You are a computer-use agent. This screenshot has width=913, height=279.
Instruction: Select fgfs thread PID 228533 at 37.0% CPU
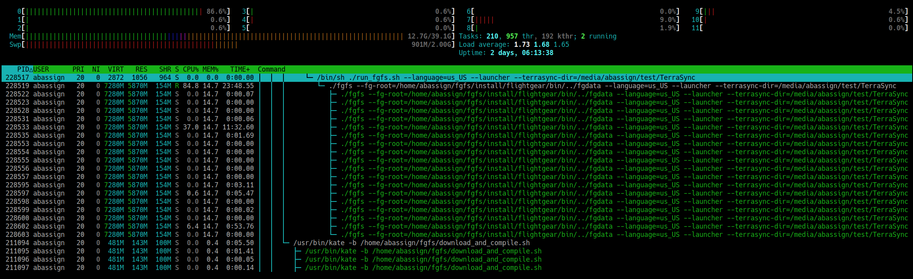click(x=457, y=127)
